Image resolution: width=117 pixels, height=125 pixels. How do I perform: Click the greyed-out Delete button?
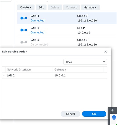pos(55,7)
